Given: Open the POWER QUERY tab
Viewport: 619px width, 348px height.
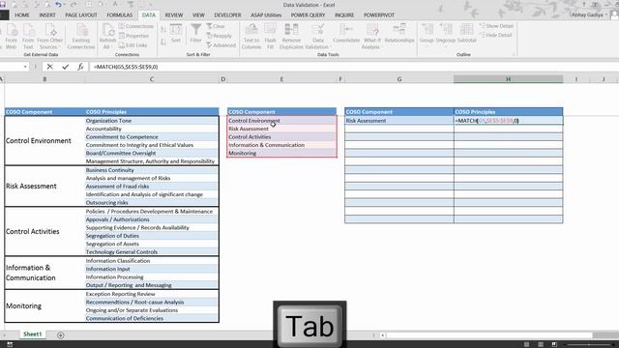Looking at the screenshot, I should click(308, 15).
